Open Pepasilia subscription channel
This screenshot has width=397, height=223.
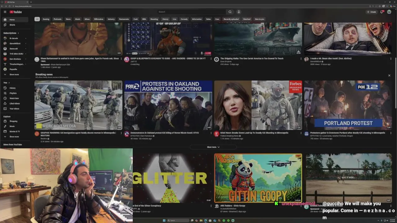(16, 69)
